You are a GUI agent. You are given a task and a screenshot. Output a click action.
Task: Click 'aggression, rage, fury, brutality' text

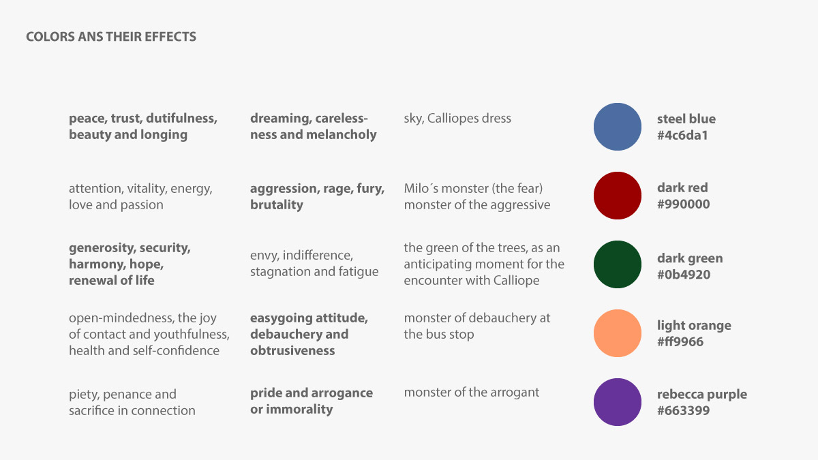(318, 196)
